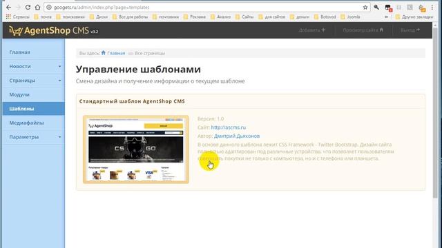Bookmark this page with the star icon
Screen dimensions: 442x248
click(365, 8)
